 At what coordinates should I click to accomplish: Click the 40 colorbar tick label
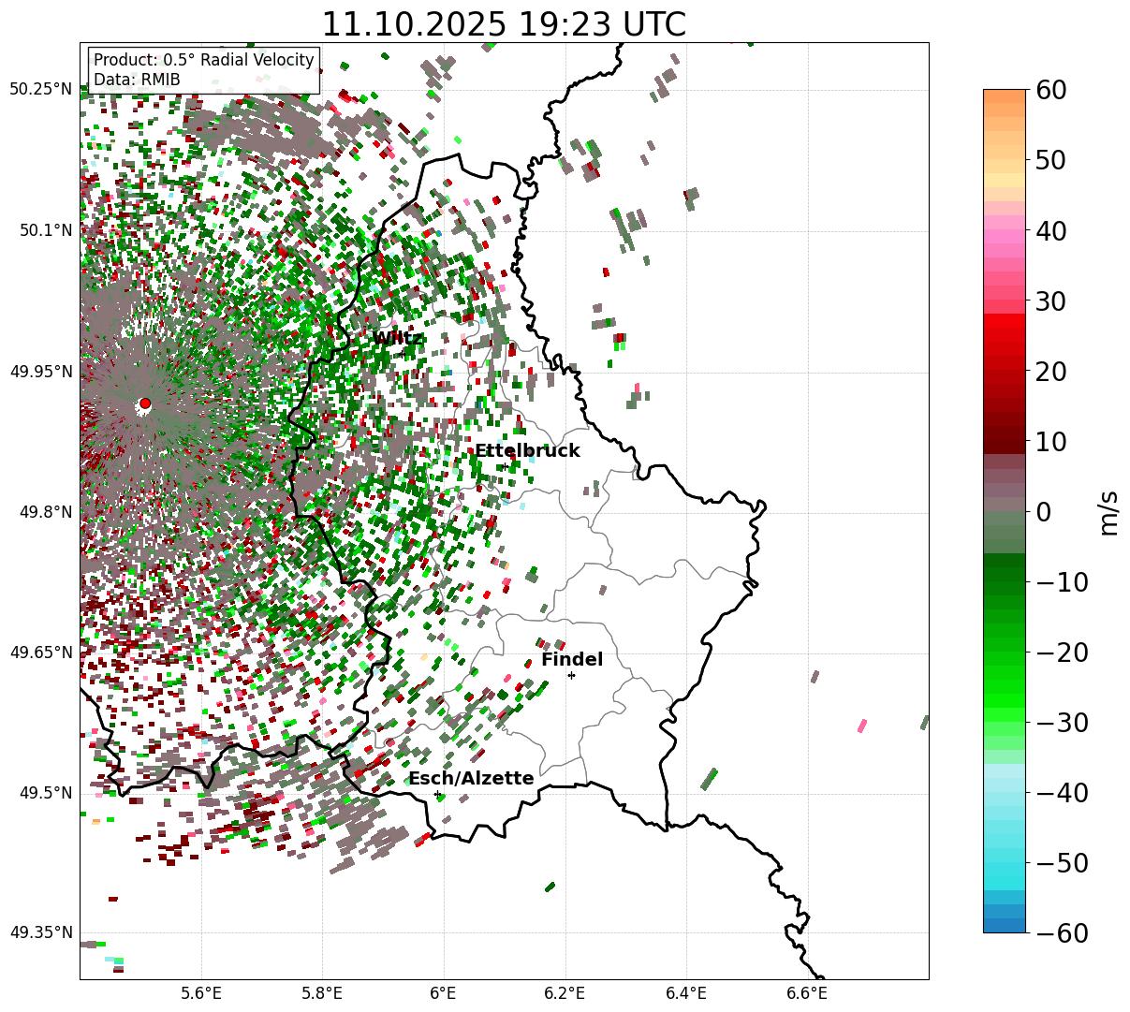tap(1052, 230)
